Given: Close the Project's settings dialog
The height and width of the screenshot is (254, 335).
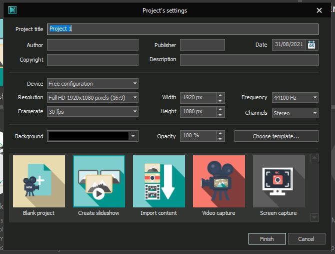Looking at the screenshot, I should point(319,11).
